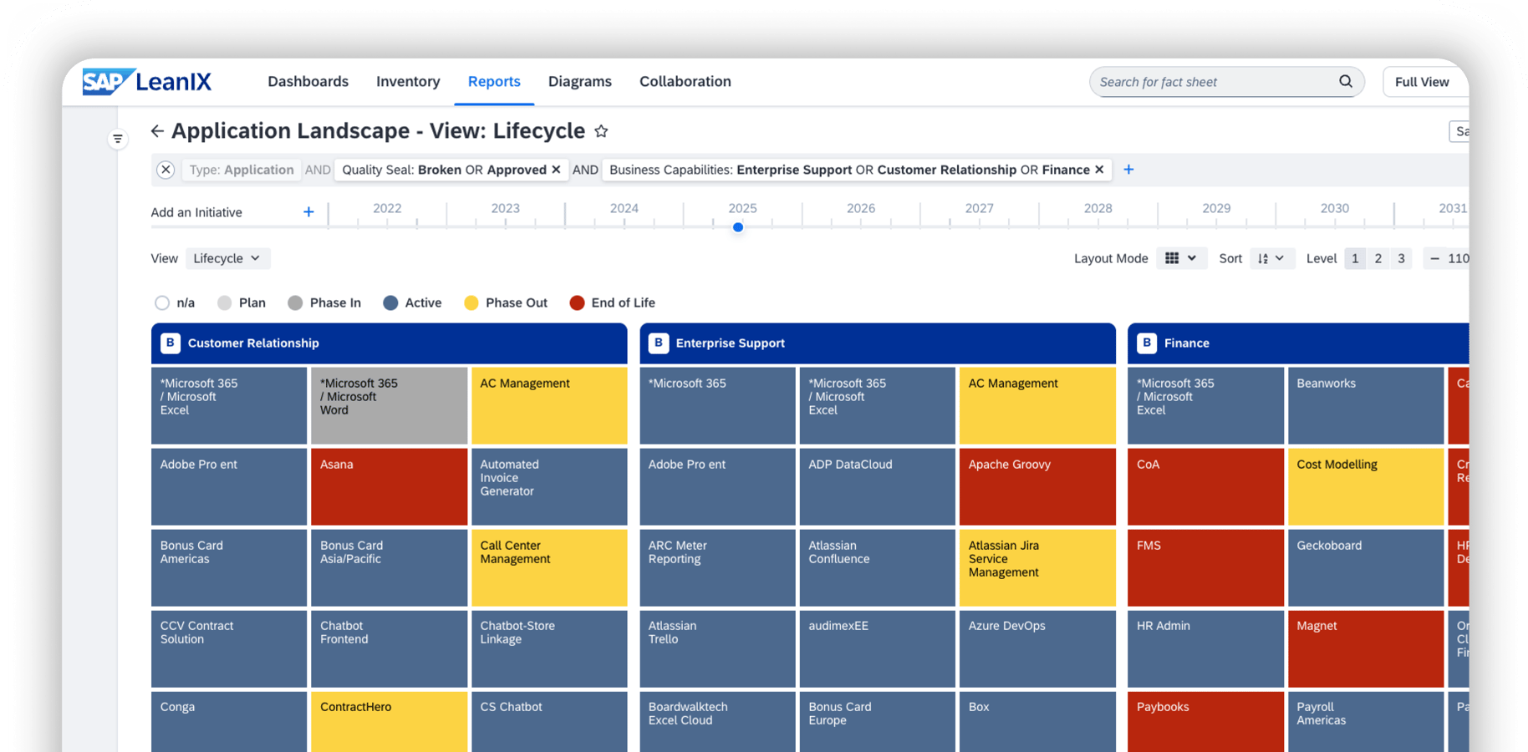Favorite the report with the star icon
This screenshot has height=752, width=1528.
[601, 131]
